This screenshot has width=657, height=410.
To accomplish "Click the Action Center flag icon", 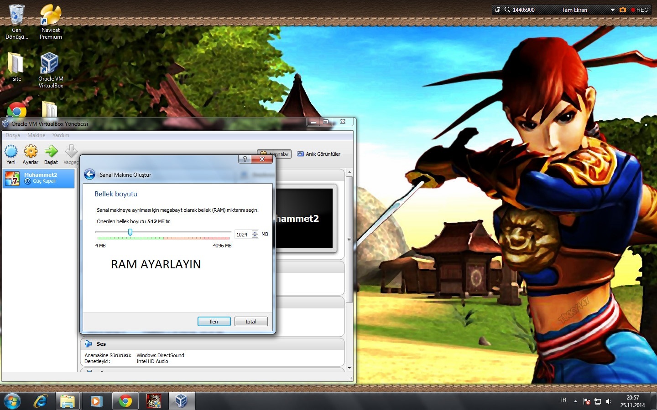I will [x=587, y=401].
